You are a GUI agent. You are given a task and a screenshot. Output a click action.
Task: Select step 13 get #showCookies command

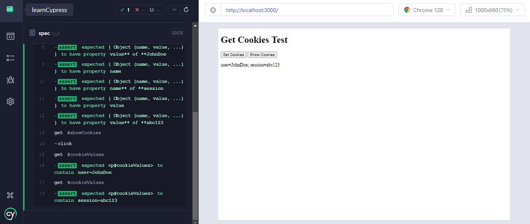click(110, 133)
